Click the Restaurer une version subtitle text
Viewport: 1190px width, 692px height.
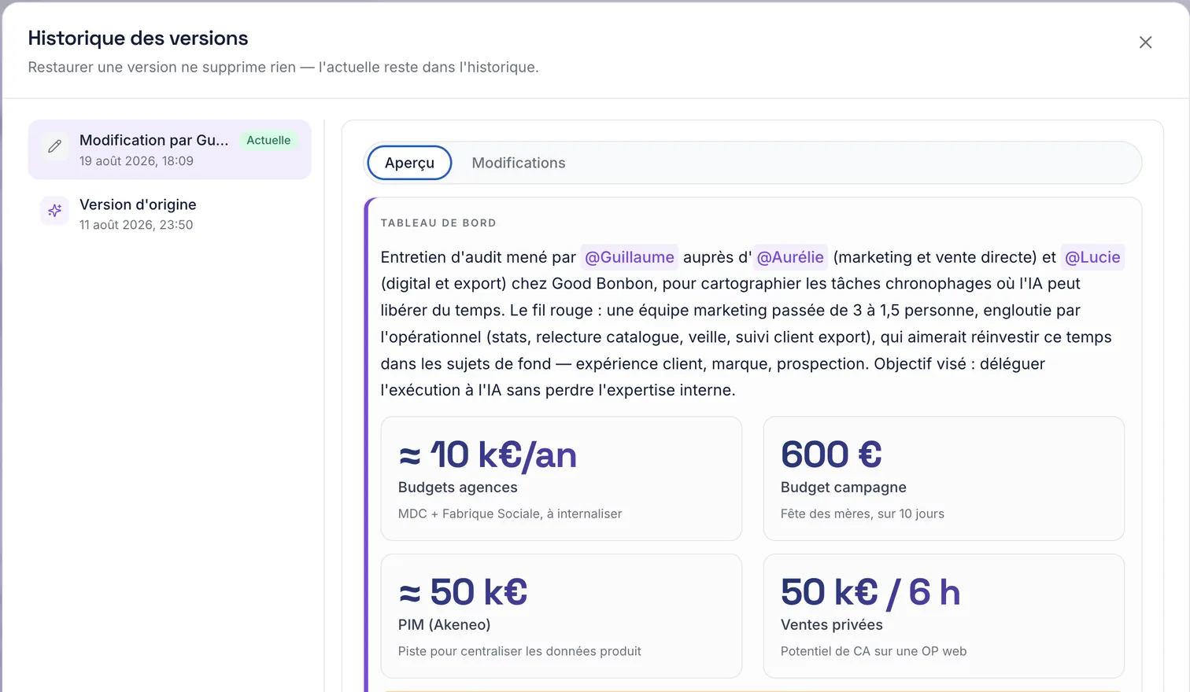(x=283, y=68)
